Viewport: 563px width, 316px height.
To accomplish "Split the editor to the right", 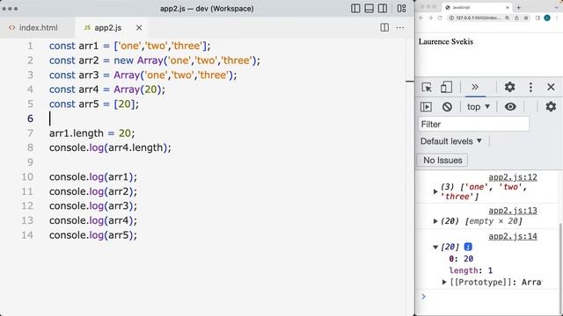I will point(384,27).
